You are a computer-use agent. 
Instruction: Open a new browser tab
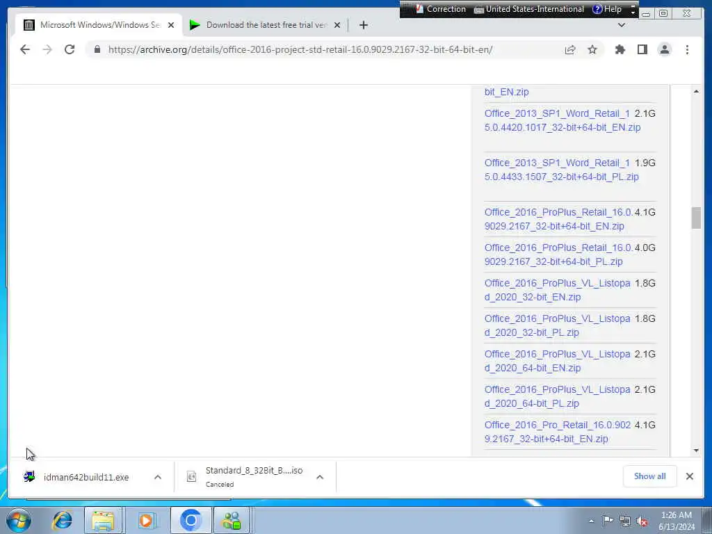point(363,25)
